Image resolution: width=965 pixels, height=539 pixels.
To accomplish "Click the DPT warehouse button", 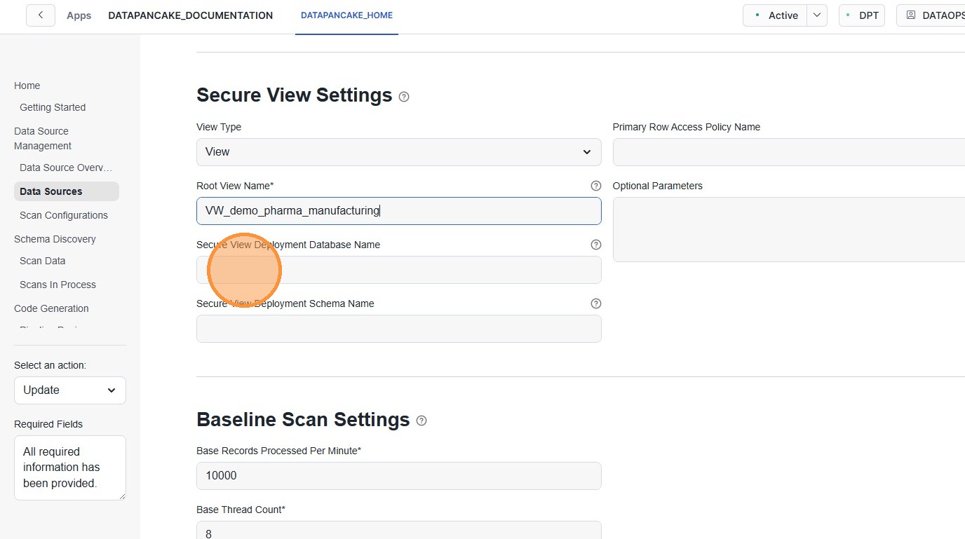I will (861, 15).
